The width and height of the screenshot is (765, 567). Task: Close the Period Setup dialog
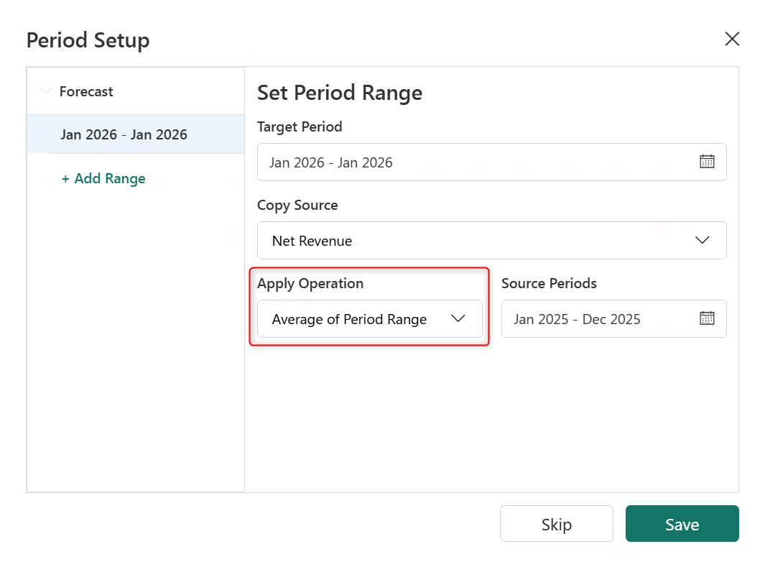732,40
